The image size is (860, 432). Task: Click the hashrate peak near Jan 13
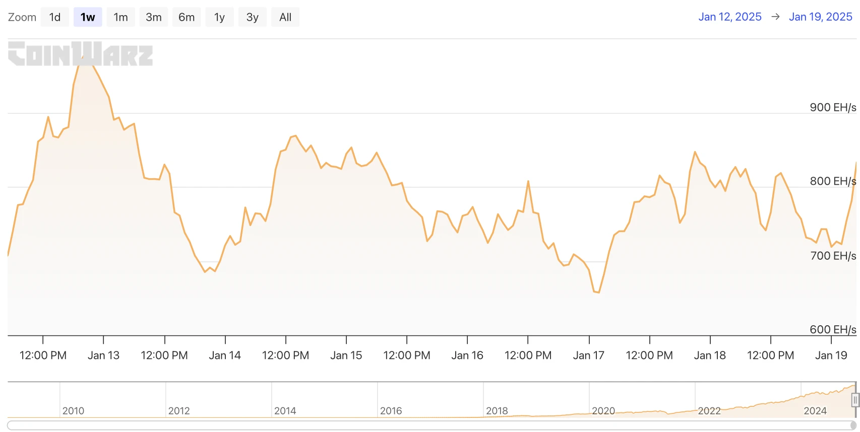coord(83,57)
